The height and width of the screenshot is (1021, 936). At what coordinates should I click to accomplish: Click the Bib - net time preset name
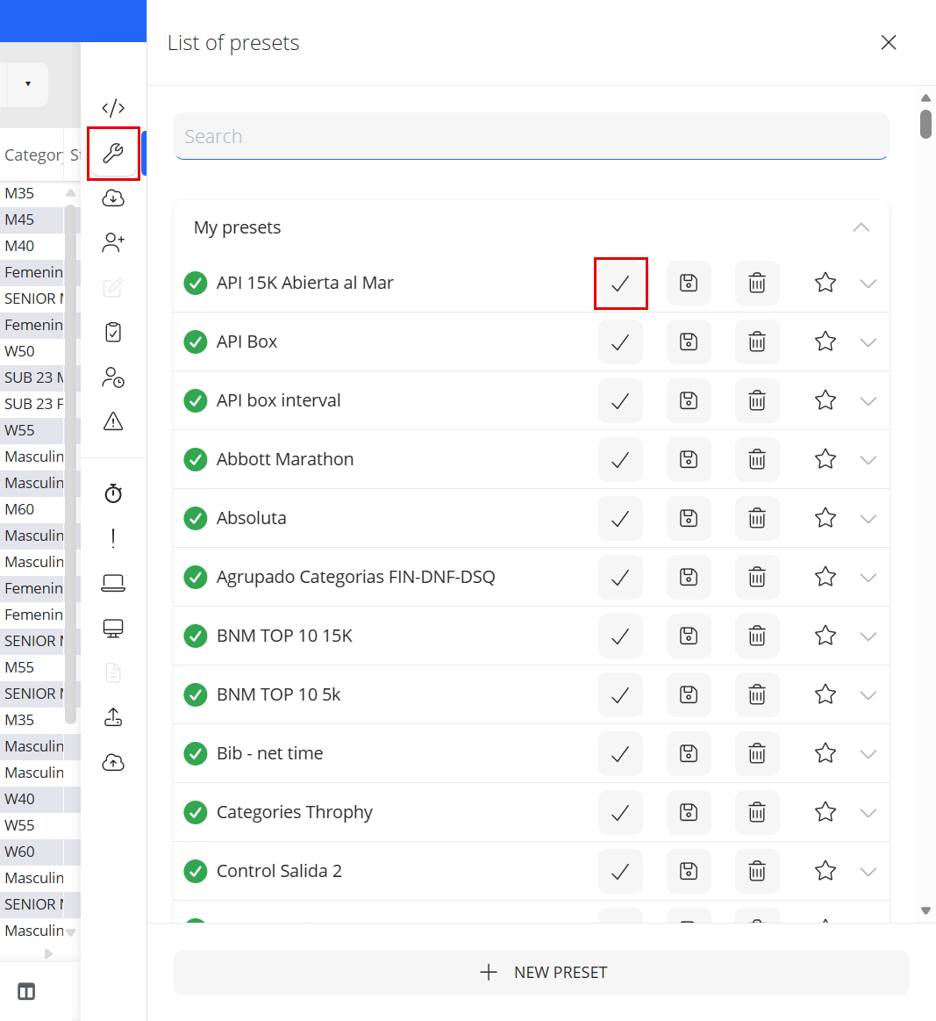point(270,753)
